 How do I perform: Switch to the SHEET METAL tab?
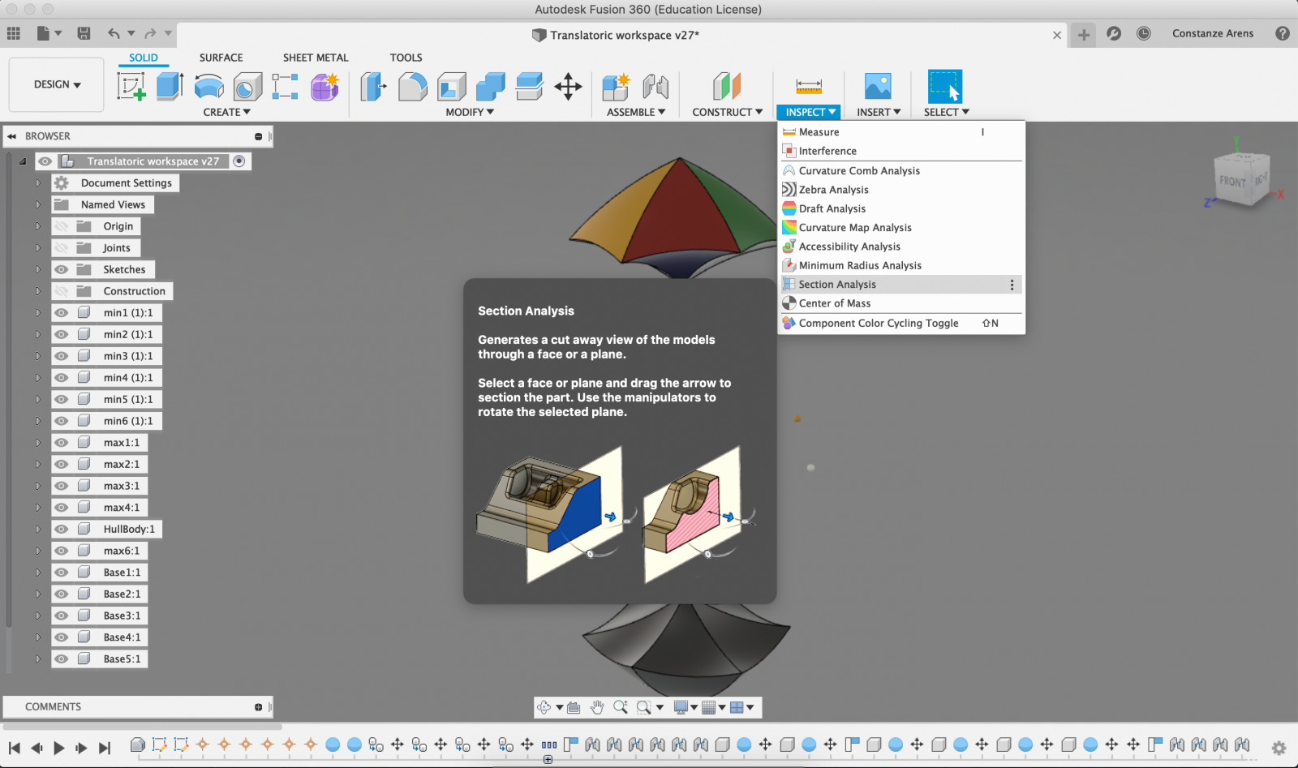(x=316, y=58)
